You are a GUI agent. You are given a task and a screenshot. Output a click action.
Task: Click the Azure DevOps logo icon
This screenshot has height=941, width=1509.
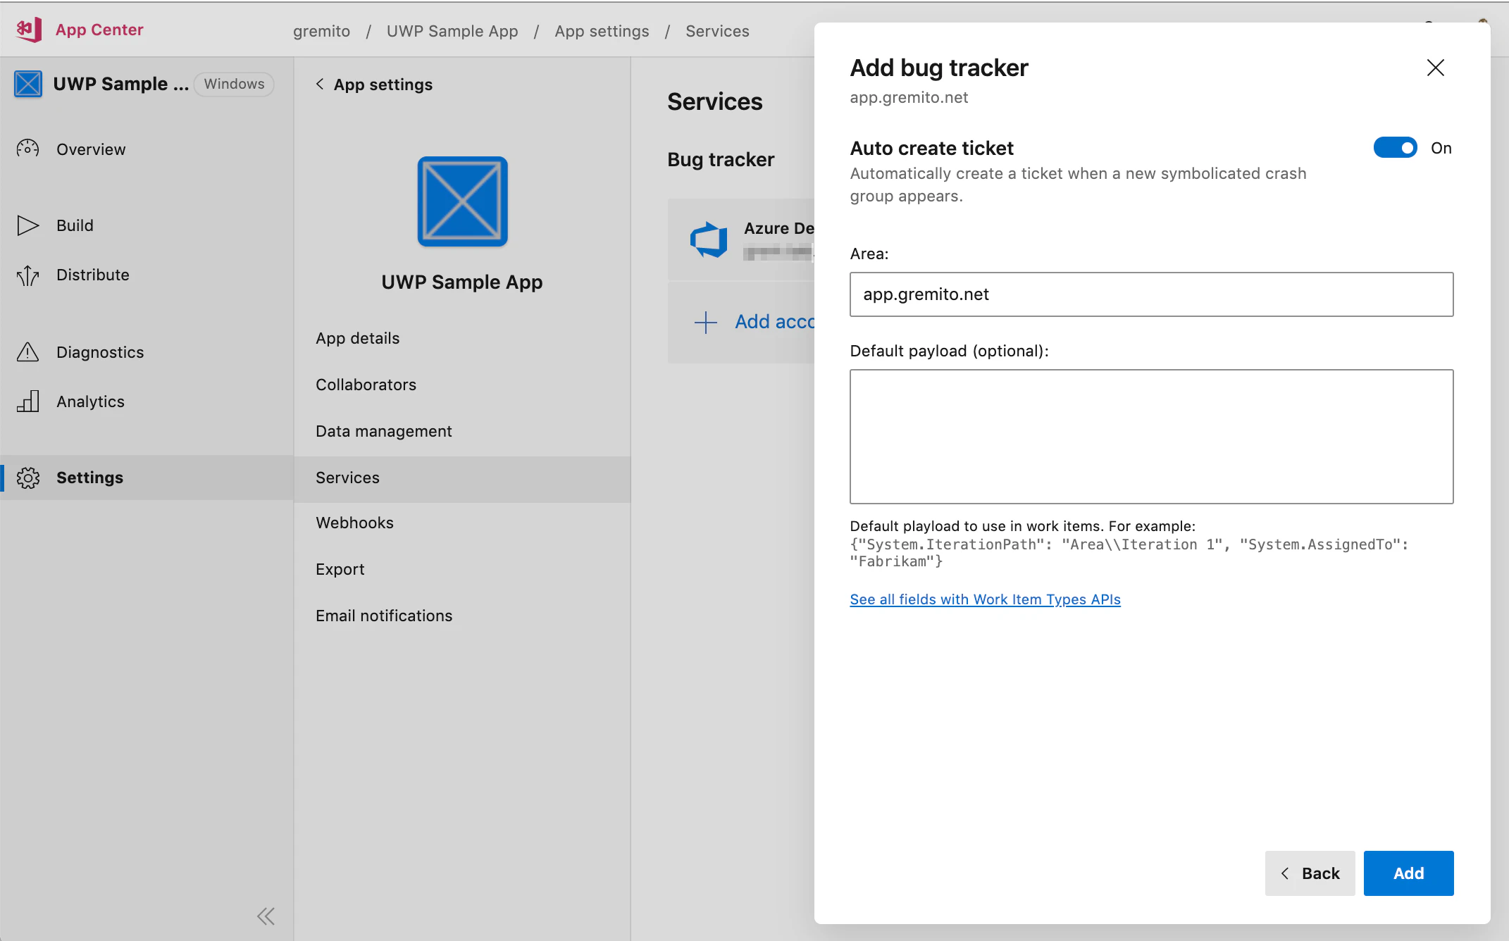point(708,239)
